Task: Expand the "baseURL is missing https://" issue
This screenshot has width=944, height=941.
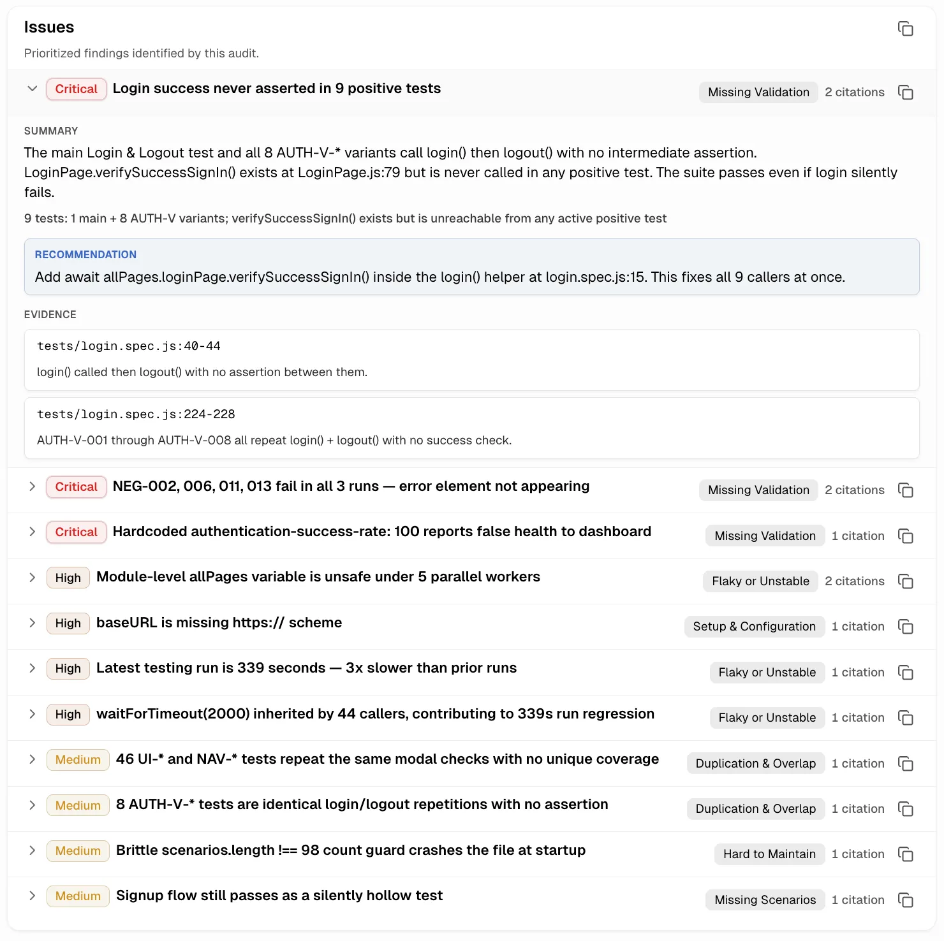Action: 32,623
